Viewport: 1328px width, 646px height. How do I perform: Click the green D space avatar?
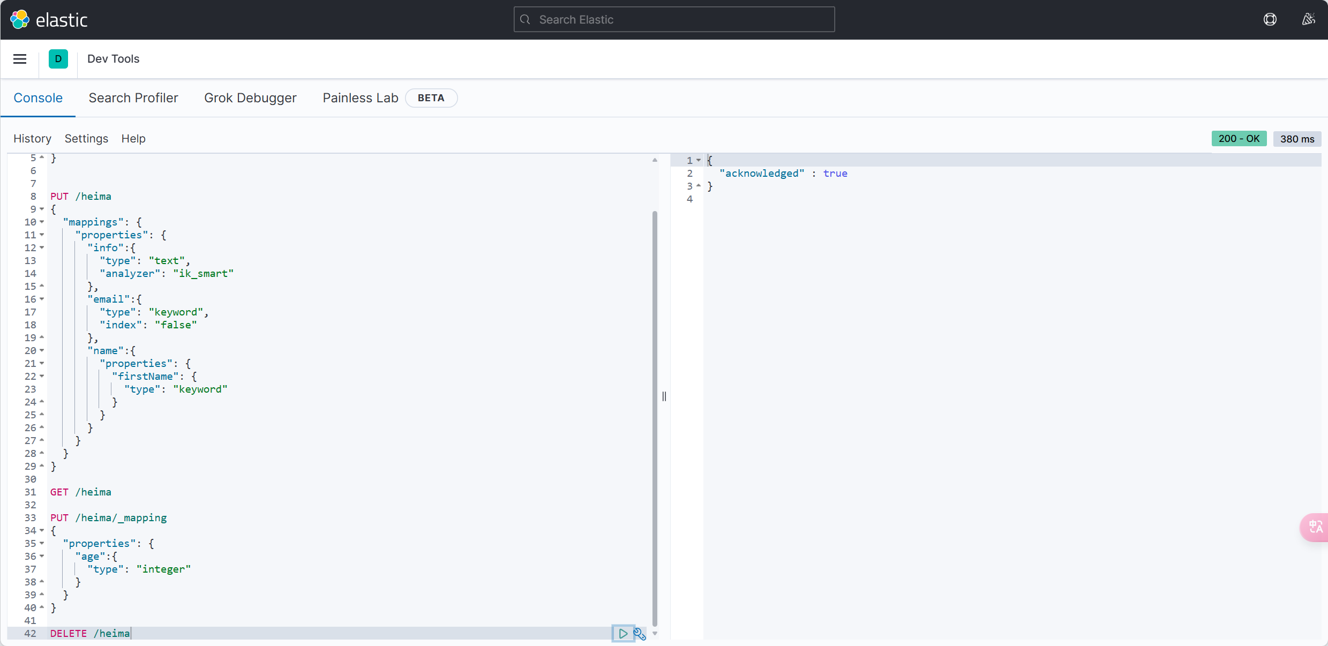pos(58,59)
